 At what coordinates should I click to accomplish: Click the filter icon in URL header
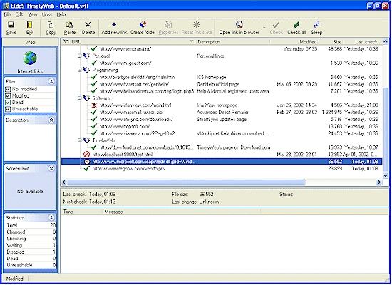(x=66, y=41)
